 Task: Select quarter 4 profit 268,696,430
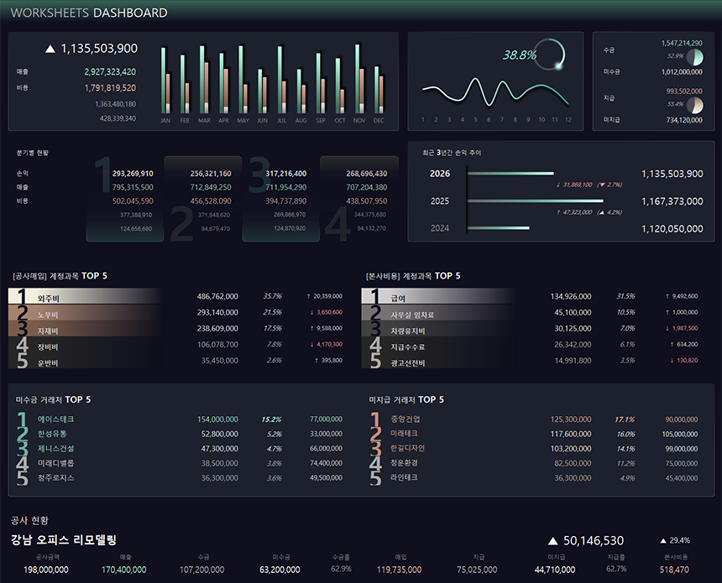point(367,174)
